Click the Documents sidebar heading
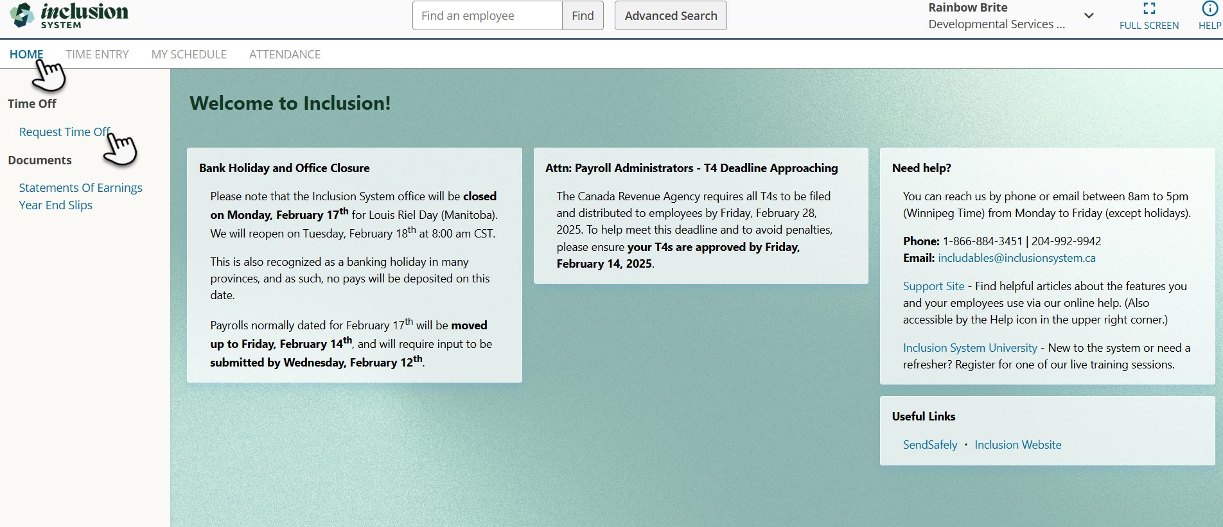Viewport: 1223px width, 527px height. 40,160
